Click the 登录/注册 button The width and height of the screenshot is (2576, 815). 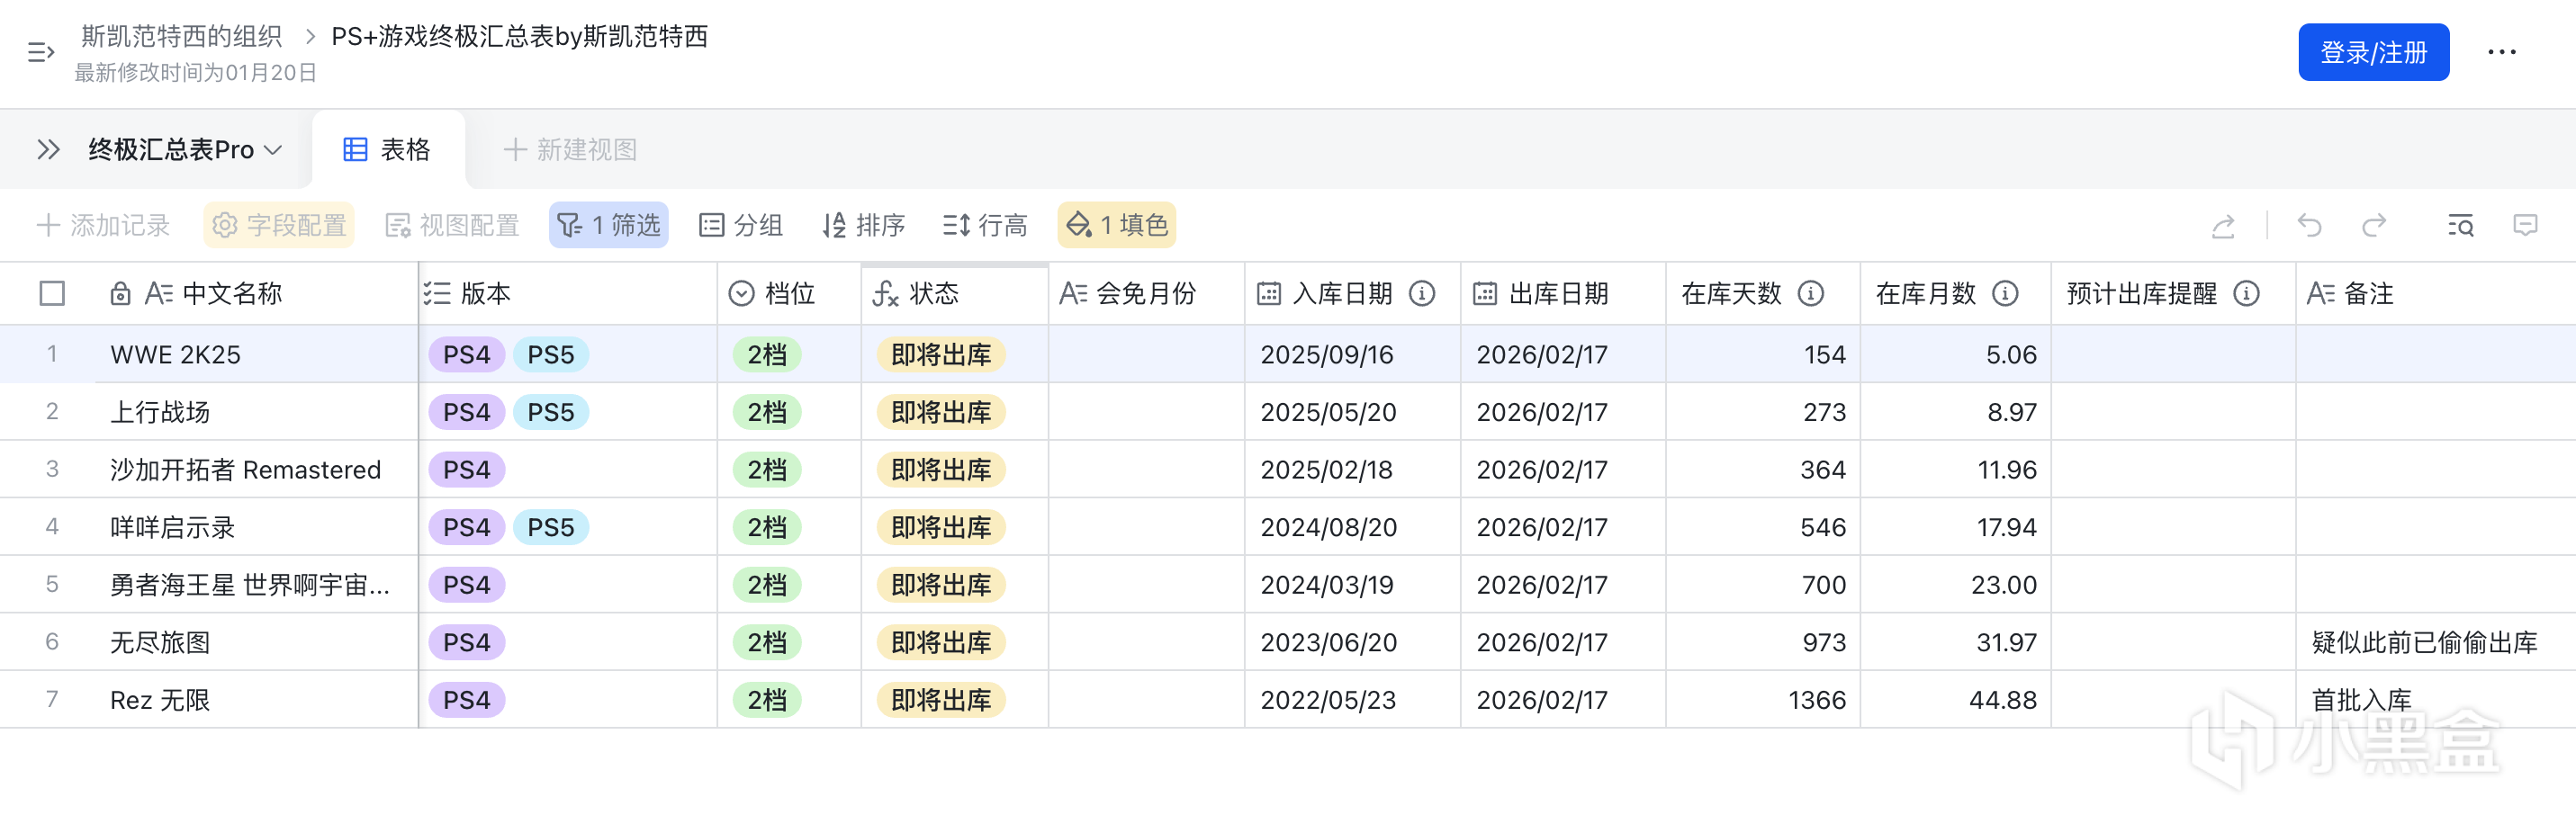(x=2373, y=52)
